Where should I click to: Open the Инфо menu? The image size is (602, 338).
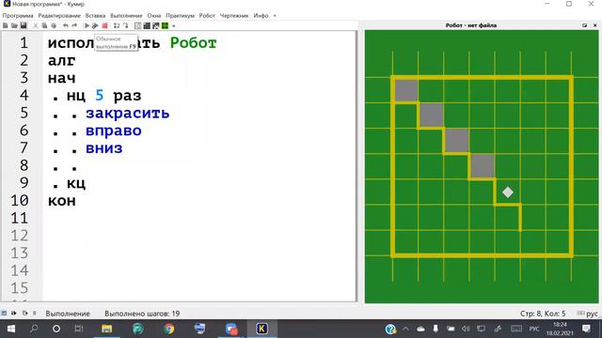[261, 16]
